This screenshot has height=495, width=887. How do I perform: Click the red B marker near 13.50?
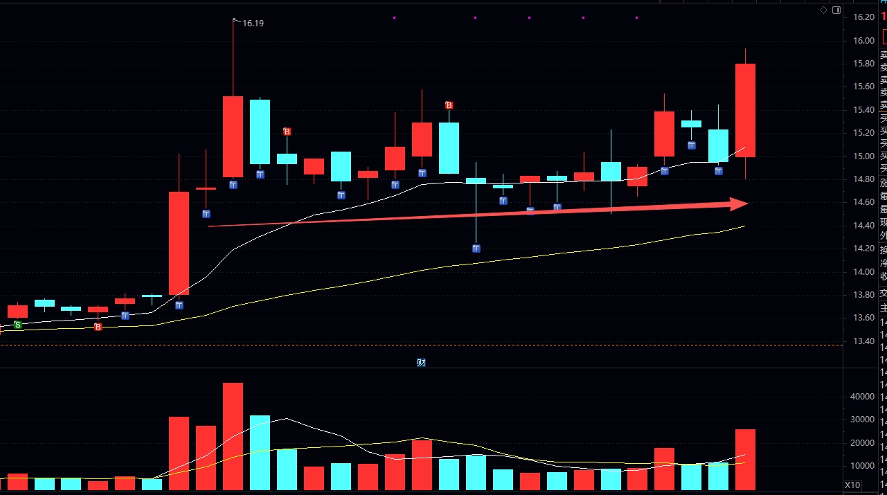point(98,327)
